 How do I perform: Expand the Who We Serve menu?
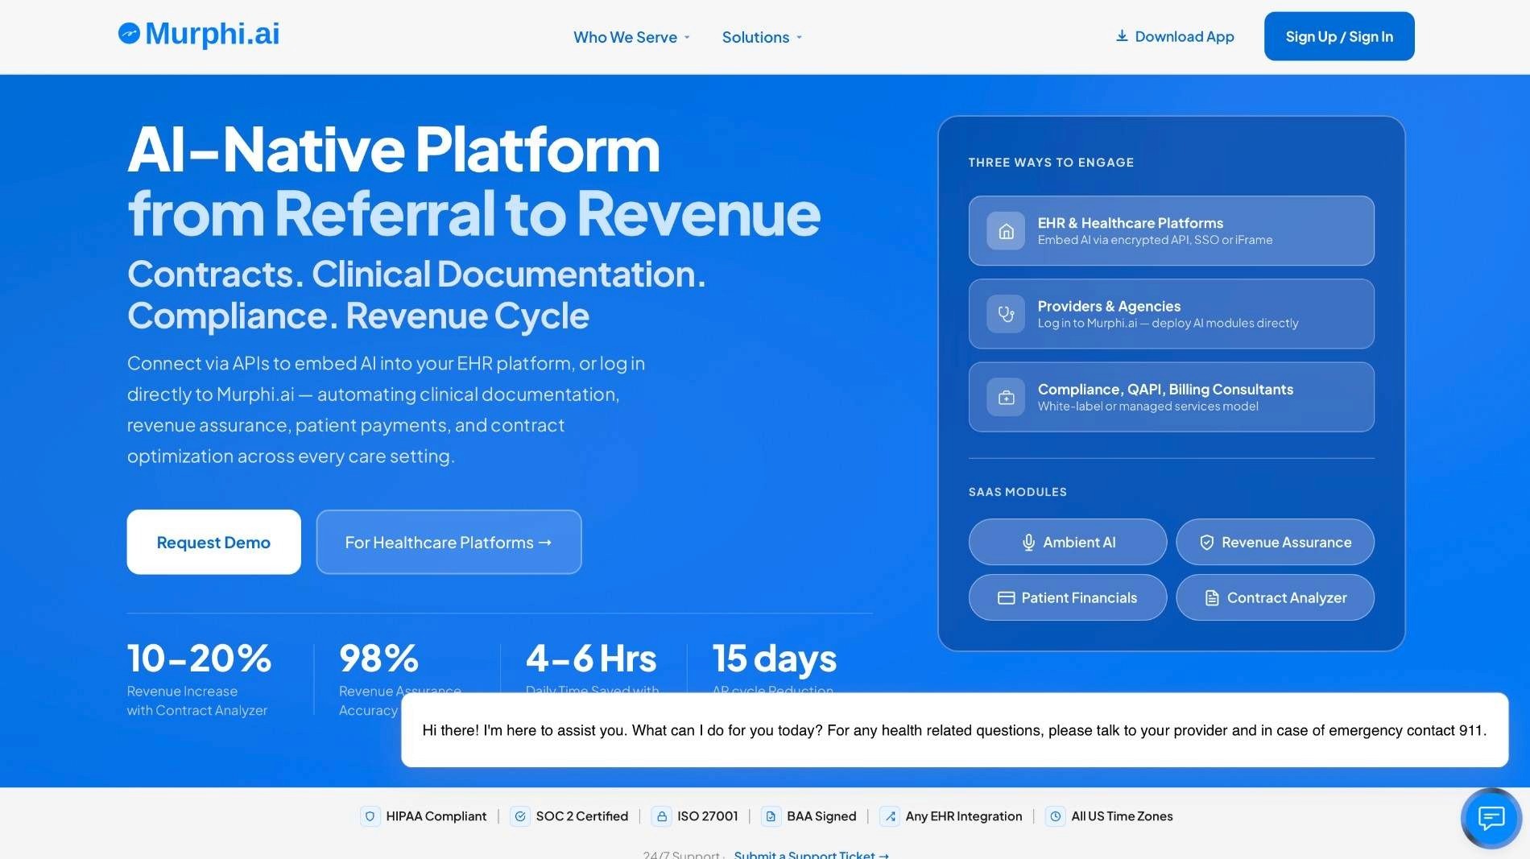click(x=631, y=37)
